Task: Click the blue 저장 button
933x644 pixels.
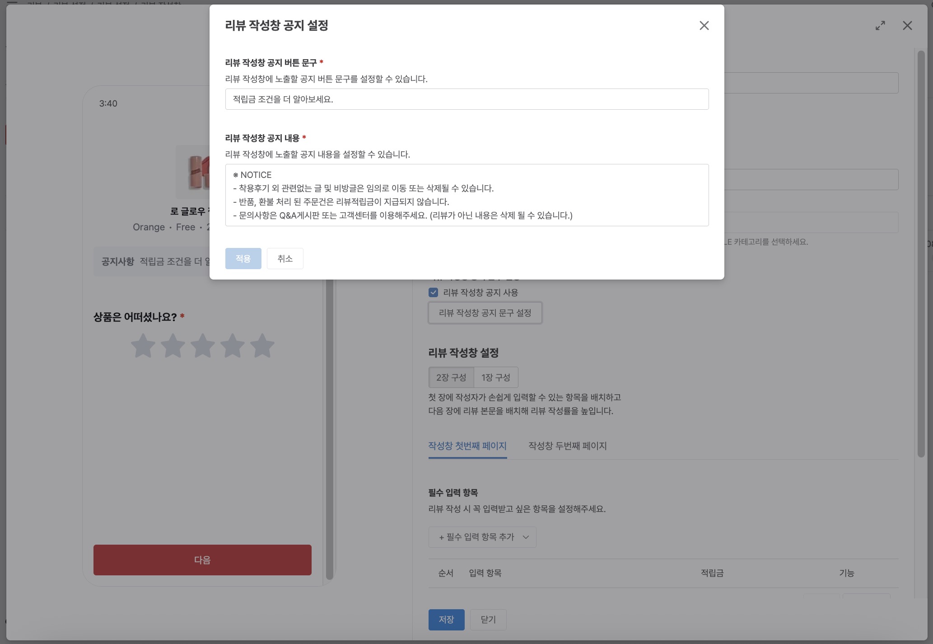Action: (446, 620)
